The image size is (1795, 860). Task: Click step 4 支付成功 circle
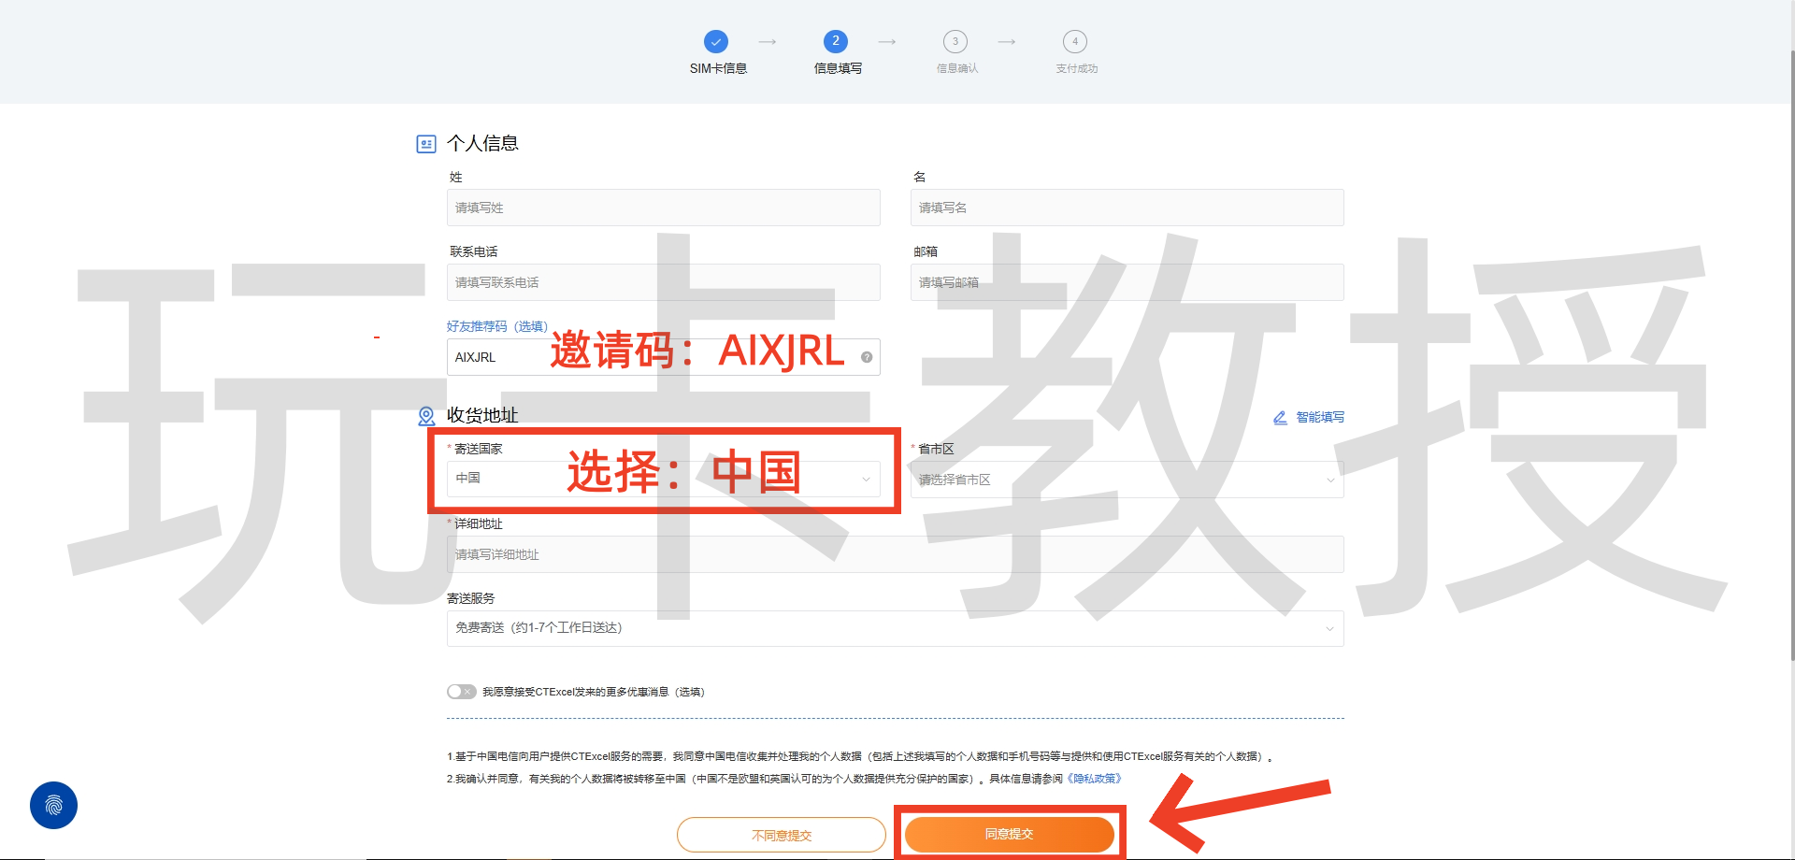coord(1075,41)
